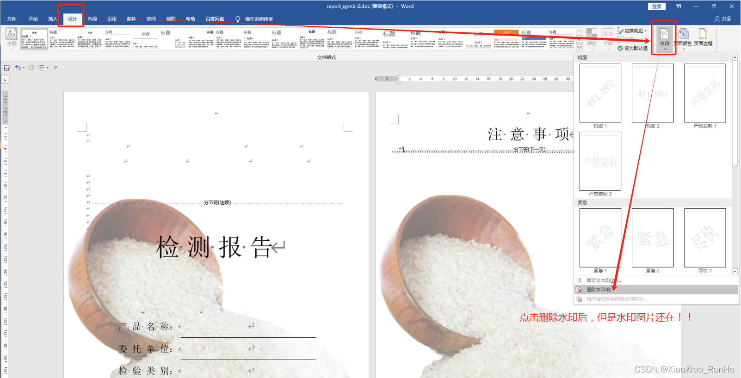Screen dimensions: 741x378
Task: Click the 检验类别 field label
Action: click(145, 371)
